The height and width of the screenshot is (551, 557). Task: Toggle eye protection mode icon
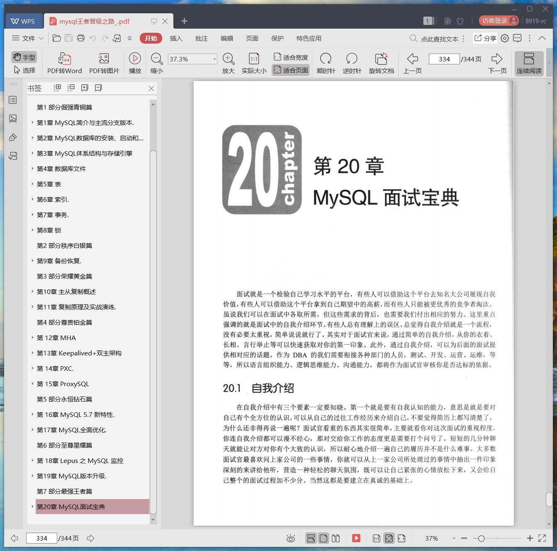click(x=291, y=539)
